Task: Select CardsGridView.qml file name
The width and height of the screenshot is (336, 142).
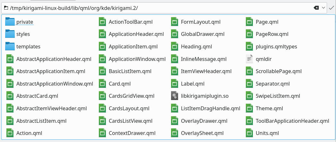Action: [132, 96]
